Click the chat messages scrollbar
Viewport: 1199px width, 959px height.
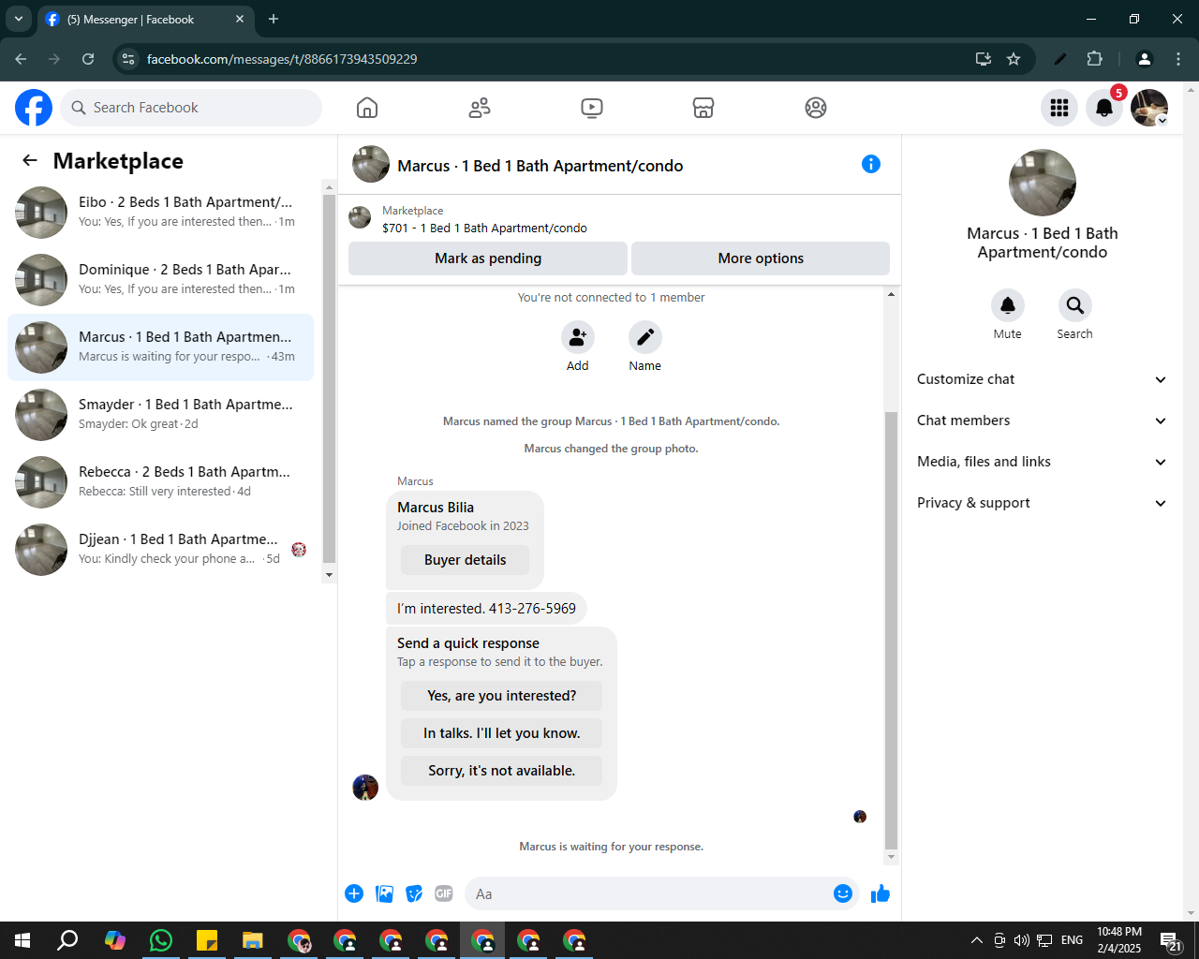coord(891,629)
